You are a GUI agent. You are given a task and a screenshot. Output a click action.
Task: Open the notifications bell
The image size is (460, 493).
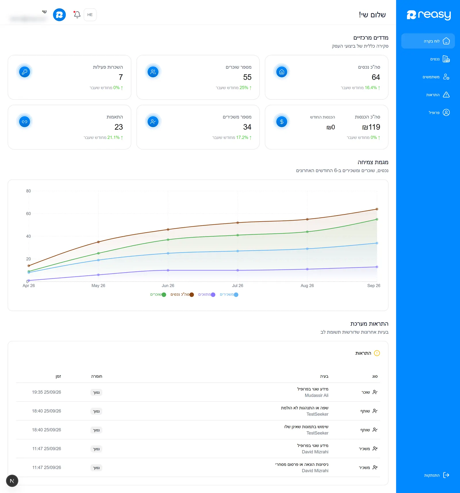(x=77, y=15)
